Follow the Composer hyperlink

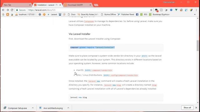(89, 21)
